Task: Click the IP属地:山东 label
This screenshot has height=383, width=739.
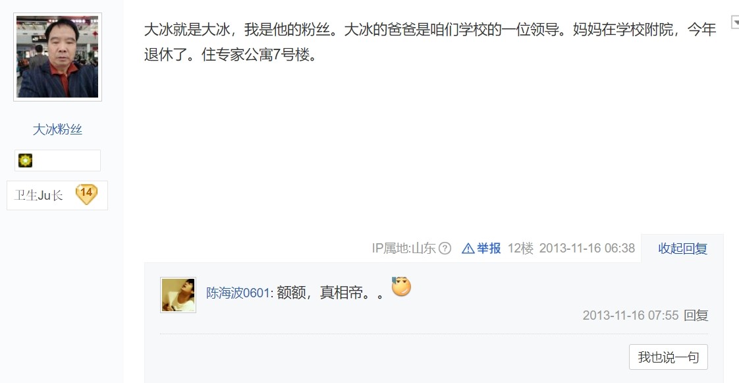Action: click(404, 248)
